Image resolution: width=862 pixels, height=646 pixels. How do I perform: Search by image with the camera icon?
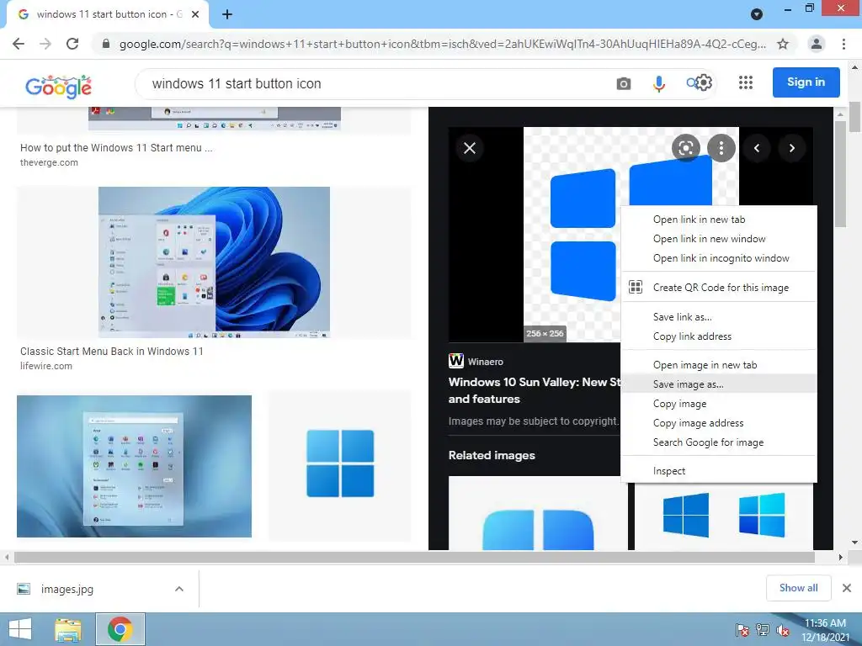point(624,83)
